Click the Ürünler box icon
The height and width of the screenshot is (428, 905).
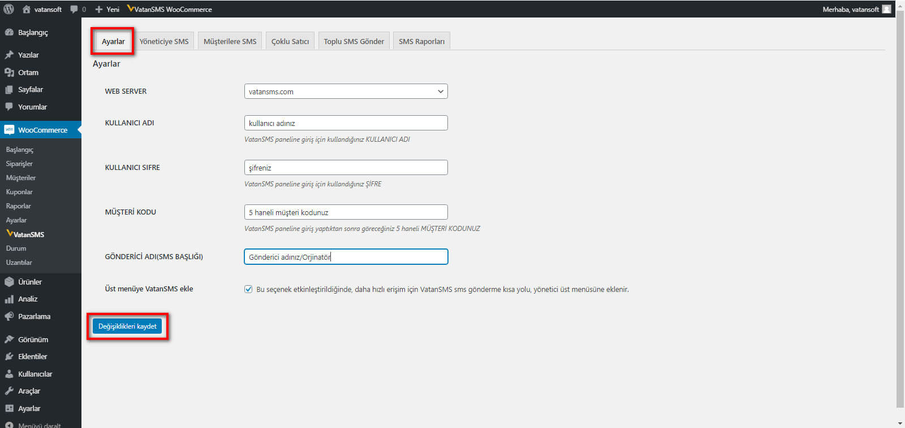(x=9, y=282)
